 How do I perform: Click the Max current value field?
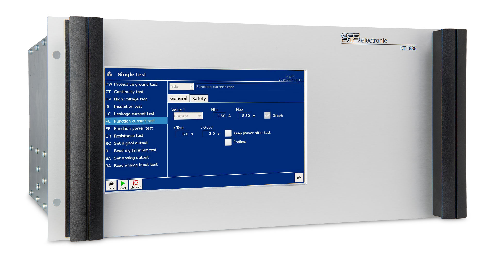(x=246, y=116)
